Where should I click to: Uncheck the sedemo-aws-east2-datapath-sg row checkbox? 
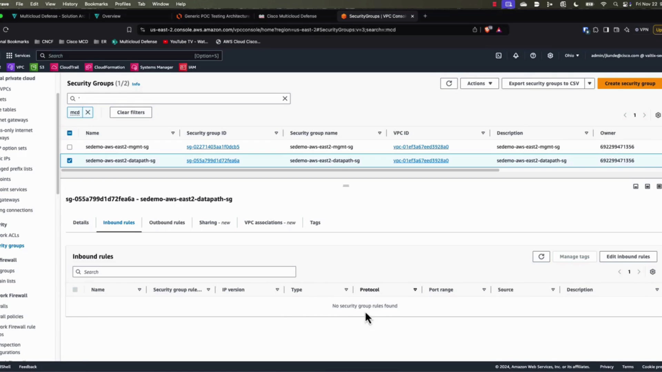click(70, 161)
